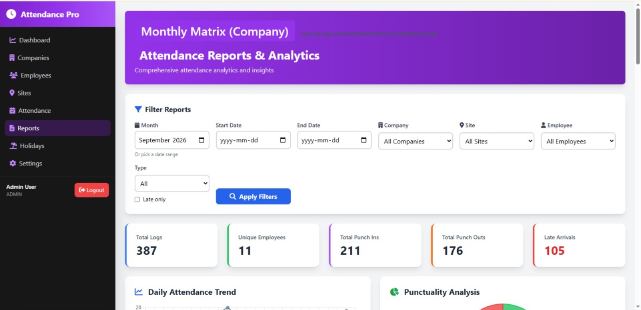
Task: Click the Attendance Reports & Analytics heading
Action: point(230,55)
